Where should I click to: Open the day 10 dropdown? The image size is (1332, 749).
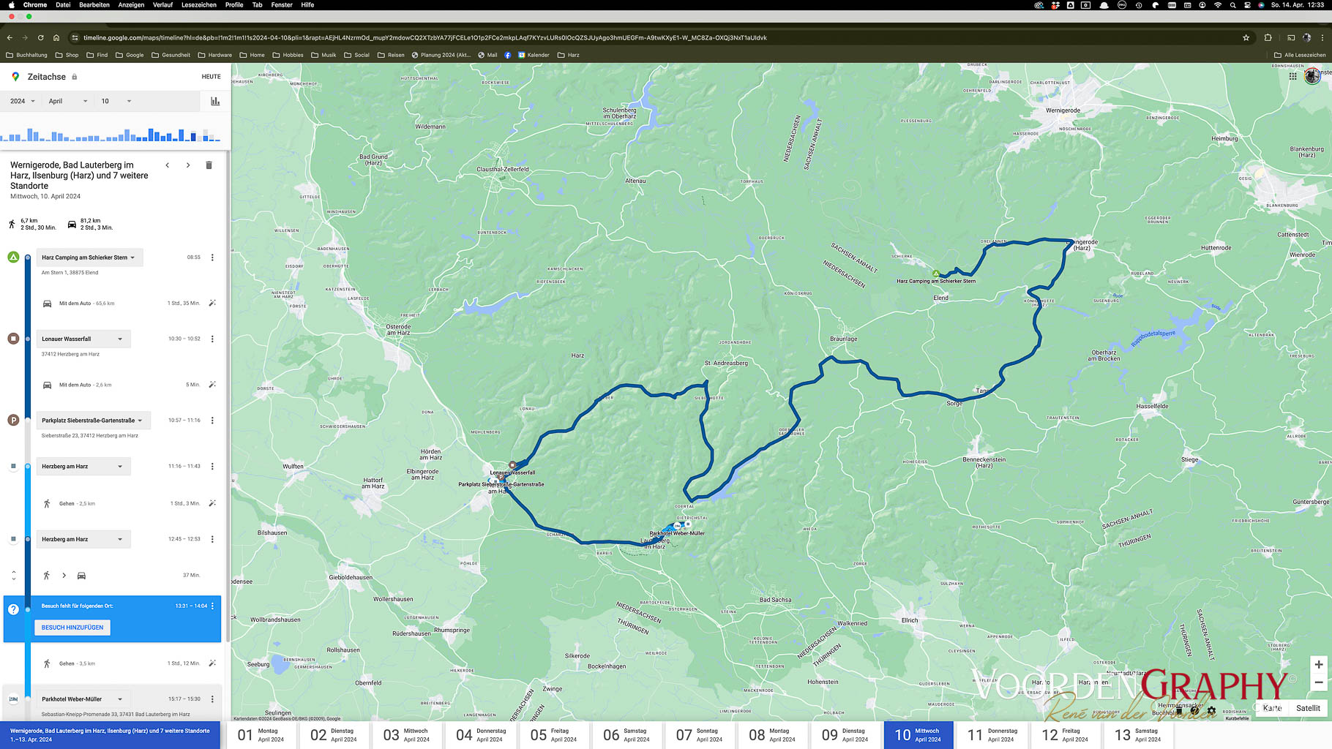pyautogui.click(x=116, y=101)
